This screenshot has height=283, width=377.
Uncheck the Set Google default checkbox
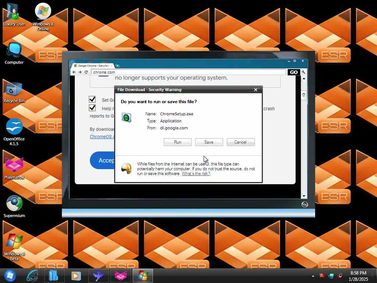point(92,99)
